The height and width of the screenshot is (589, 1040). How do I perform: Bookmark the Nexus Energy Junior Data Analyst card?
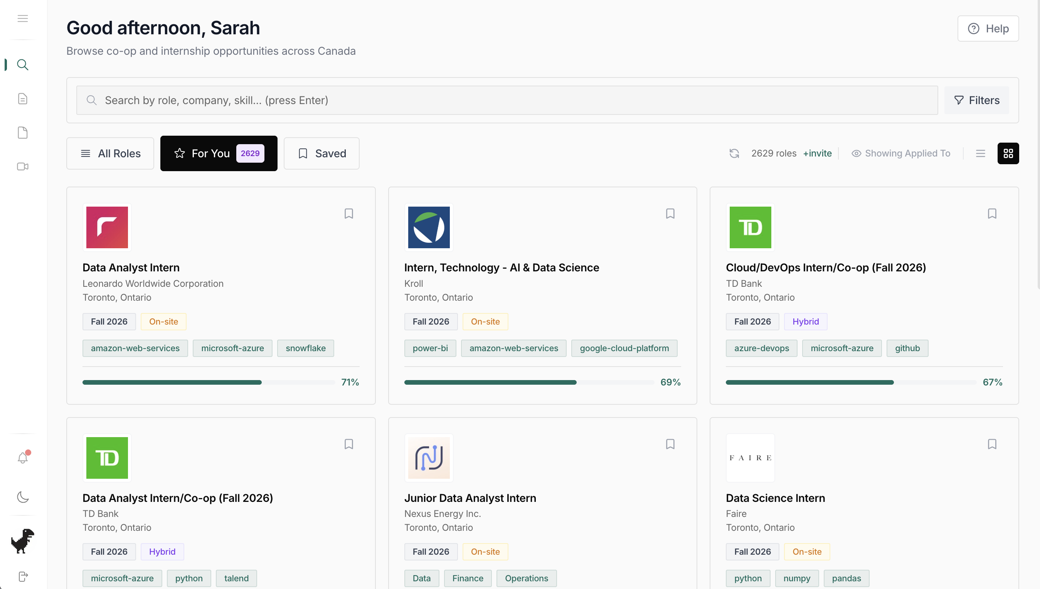point(670,444)
